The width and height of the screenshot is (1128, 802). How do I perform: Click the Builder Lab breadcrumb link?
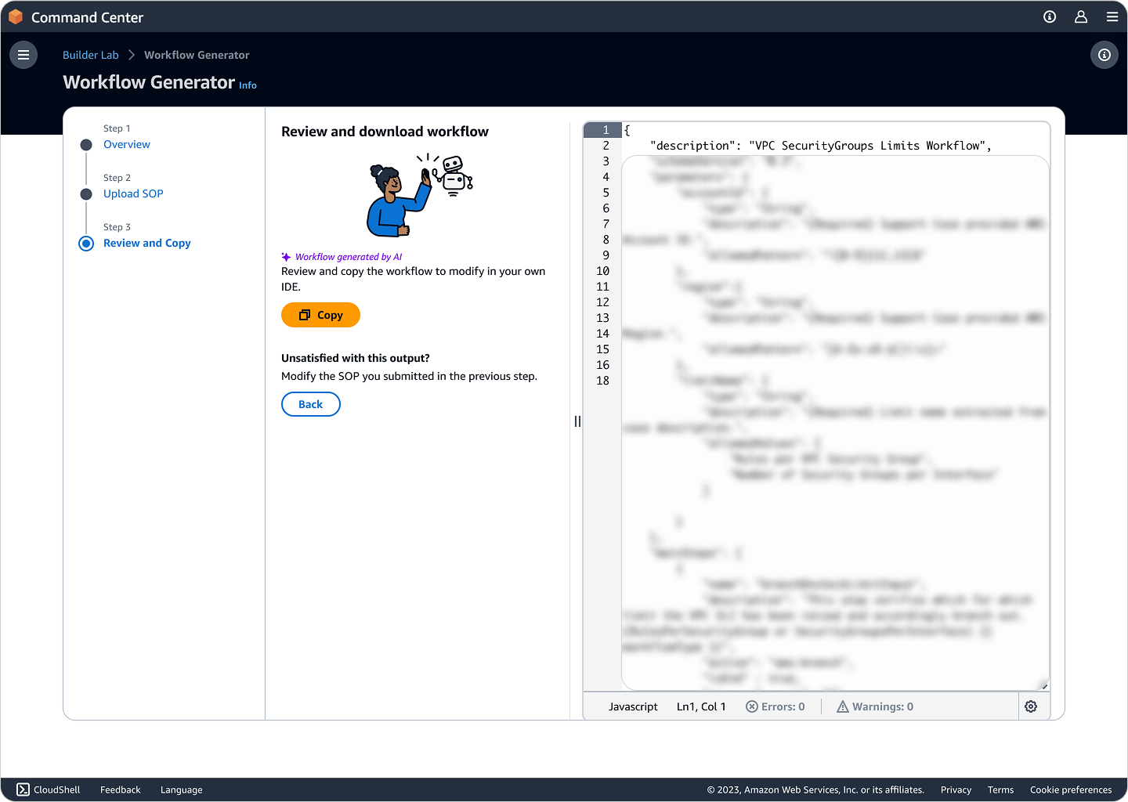(x=90, y=55)
